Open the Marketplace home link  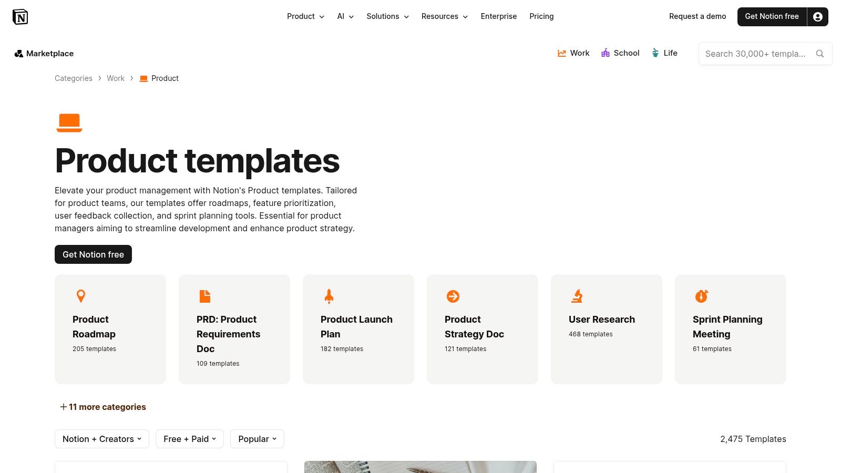pyautogui.click(x=44, y=54)
